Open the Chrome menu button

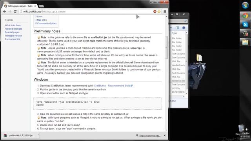pyautogui.click(x=165, y=11)
